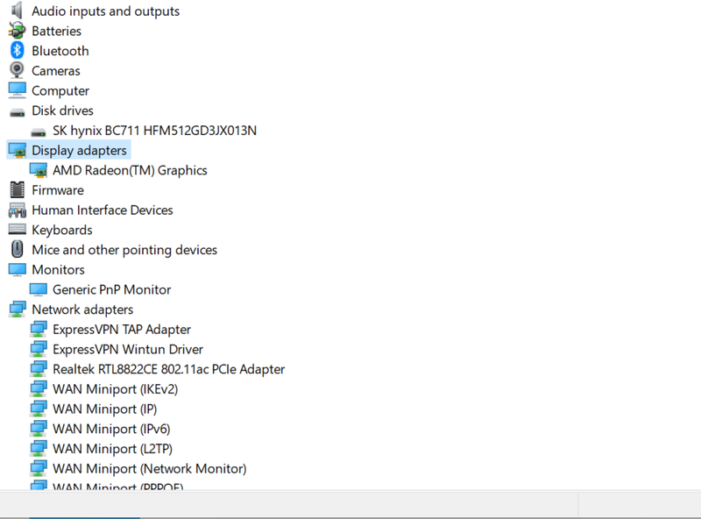The image size is (701, 519).
Task: Select SK hynix BC711 HFM512GD3JX013N drive
Action: tap(155, 131)
